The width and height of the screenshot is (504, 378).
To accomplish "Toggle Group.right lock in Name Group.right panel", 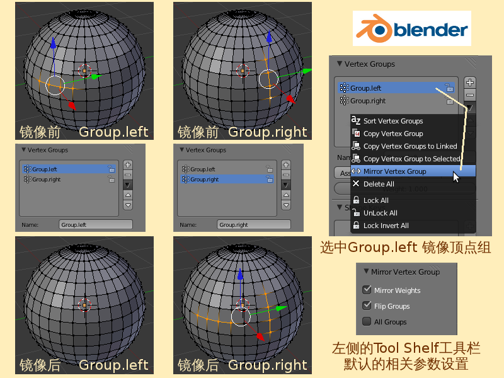I will point(270,179).
